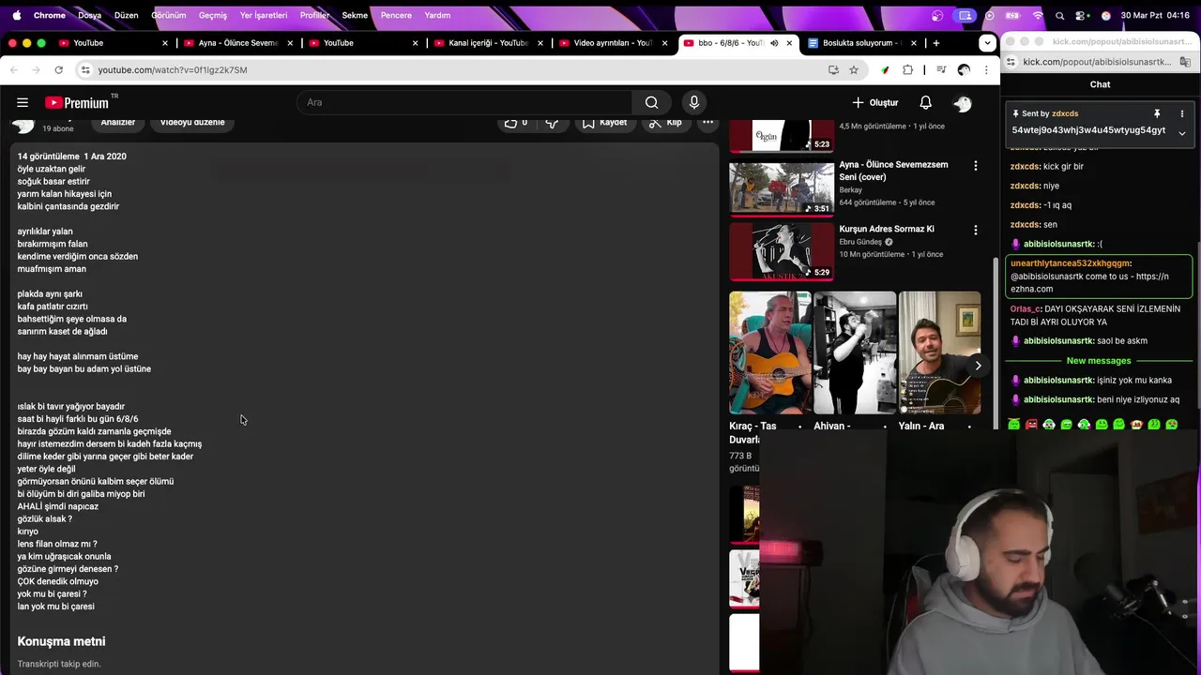The height and width of the screenshot is (675, 1201).
Task: Bookmark this page with star icon
Action: point(854,69)
